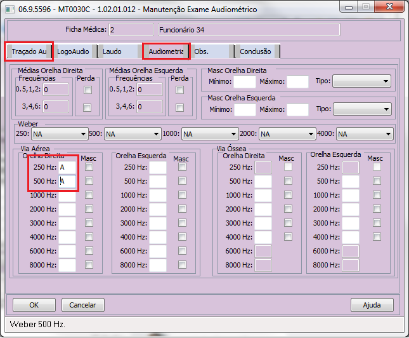Screen dimensions: 409x338
Task: Click the Ficha Médica input field
Action: (x=131, y=29)
